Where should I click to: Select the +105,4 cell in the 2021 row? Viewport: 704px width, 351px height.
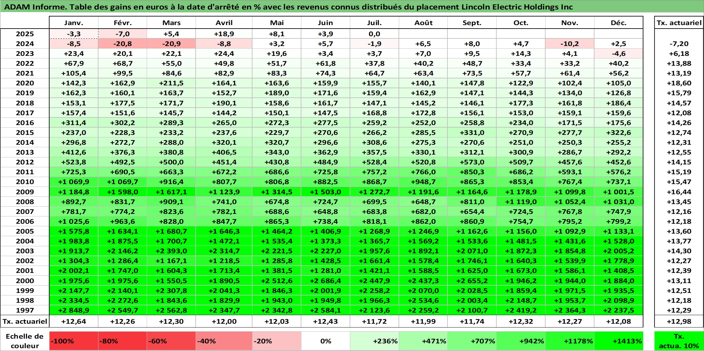pos(74,73)
